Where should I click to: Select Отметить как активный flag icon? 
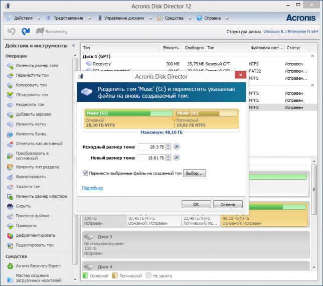point(10,144)
